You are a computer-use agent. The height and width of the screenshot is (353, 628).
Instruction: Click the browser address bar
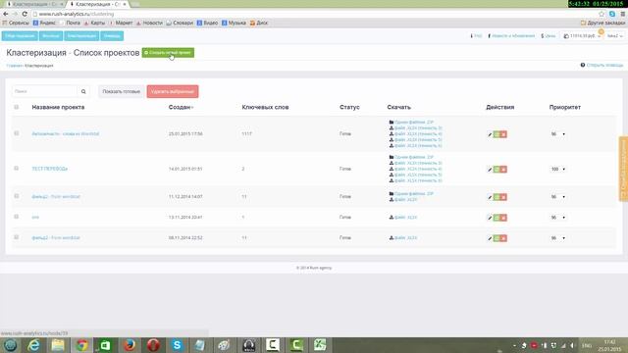click(314, 14)
